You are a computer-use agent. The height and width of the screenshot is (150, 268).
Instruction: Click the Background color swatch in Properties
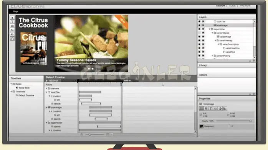[x=202, y=126]
